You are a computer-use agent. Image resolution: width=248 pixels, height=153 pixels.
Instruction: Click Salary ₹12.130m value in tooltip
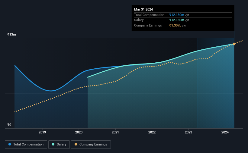point(176,20)
